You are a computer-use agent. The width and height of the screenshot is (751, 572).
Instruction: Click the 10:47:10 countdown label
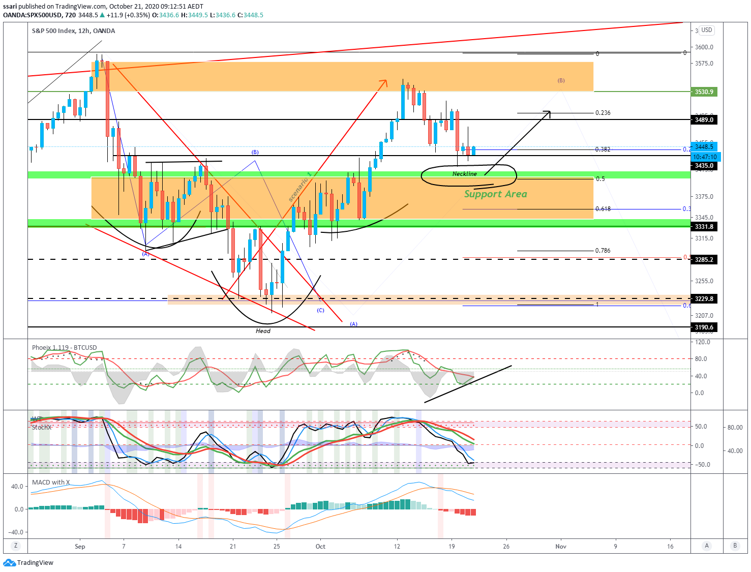pos(705,157)
